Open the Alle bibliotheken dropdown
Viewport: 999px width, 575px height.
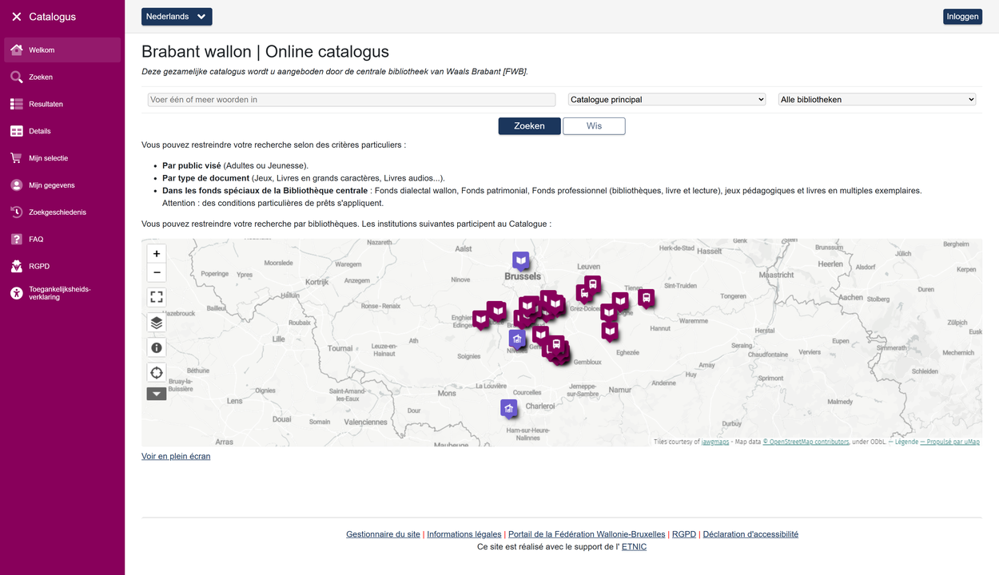(x=876, y=99)
